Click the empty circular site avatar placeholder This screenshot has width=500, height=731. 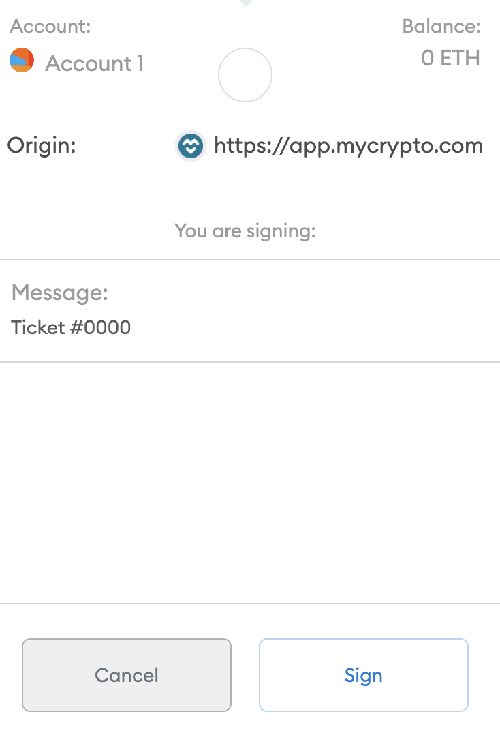click(245, 75)
